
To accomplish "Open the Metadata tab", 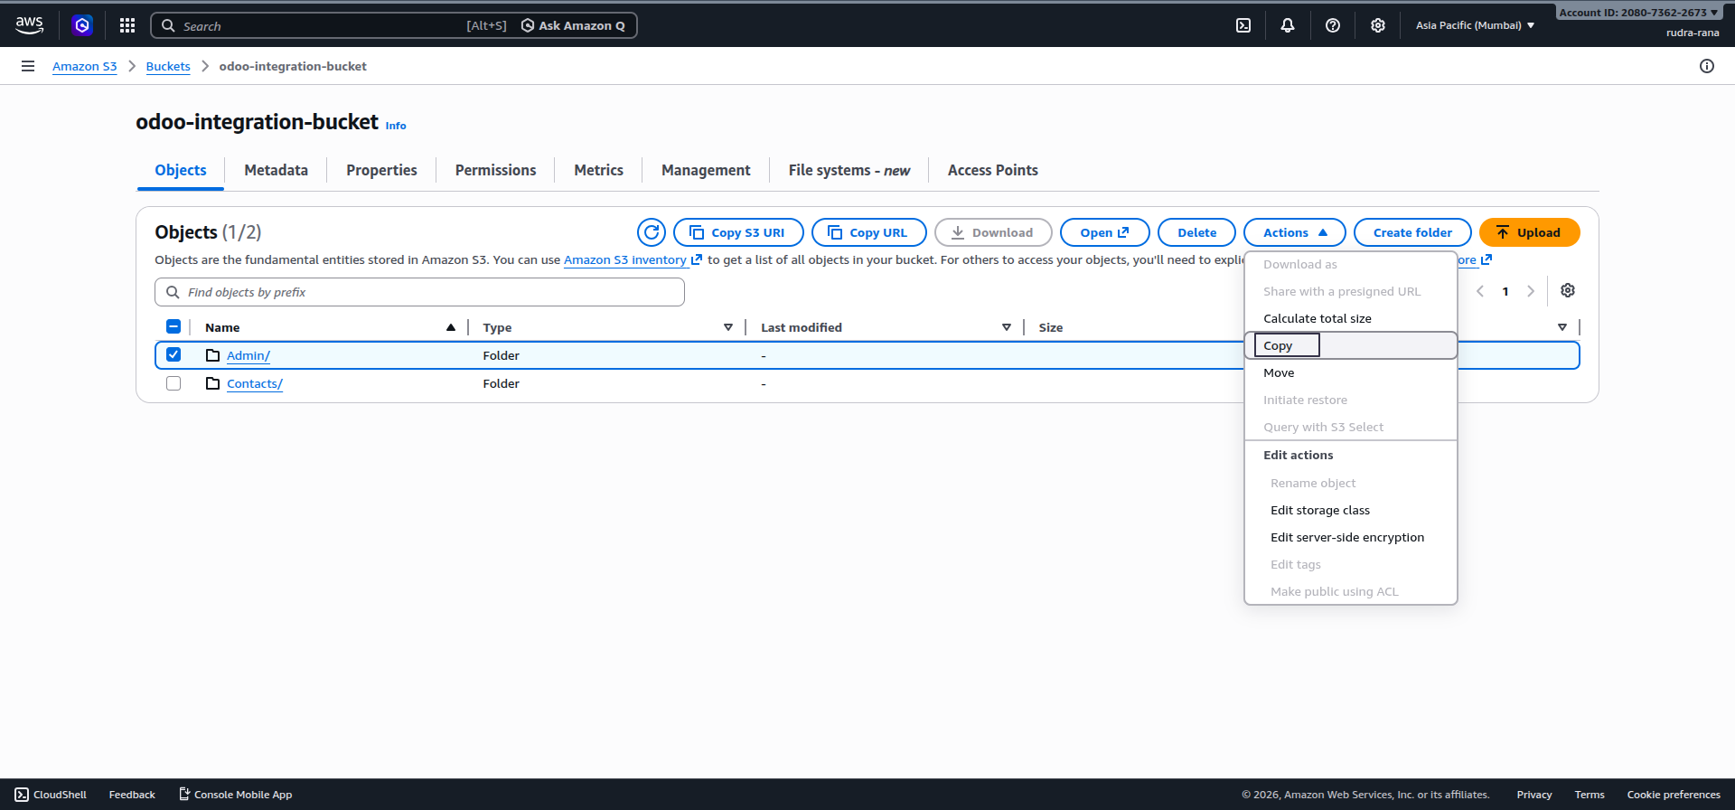I will [276, 170].
